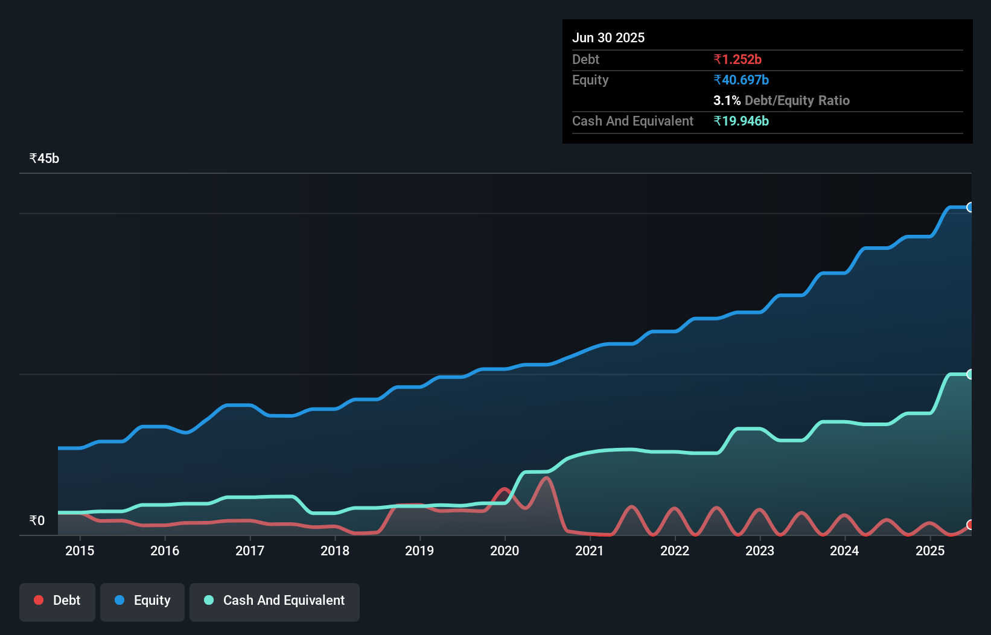
Task: Click the Jun 30 2025 tooltip date
Action: pyautogui.click(x=608, y=38)
